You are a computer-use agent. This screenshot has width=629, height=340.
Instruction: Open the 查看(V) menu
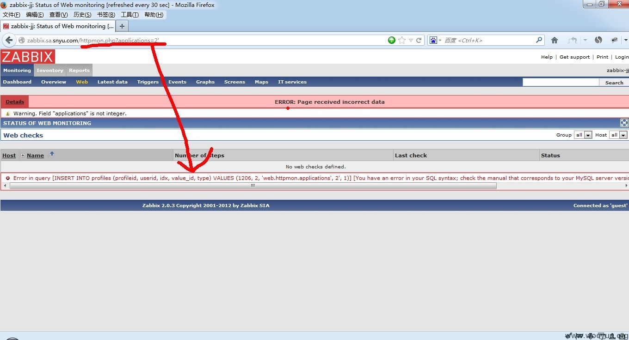click(x=58, y=15)
